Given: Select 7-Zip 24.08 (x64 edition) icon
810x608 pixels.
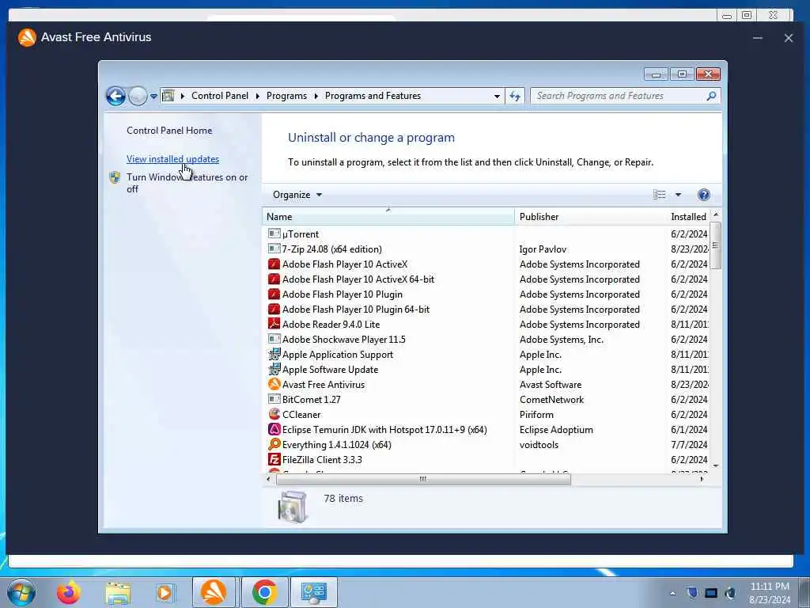Looking at the screenshot, I should click(x=274, y=249).
